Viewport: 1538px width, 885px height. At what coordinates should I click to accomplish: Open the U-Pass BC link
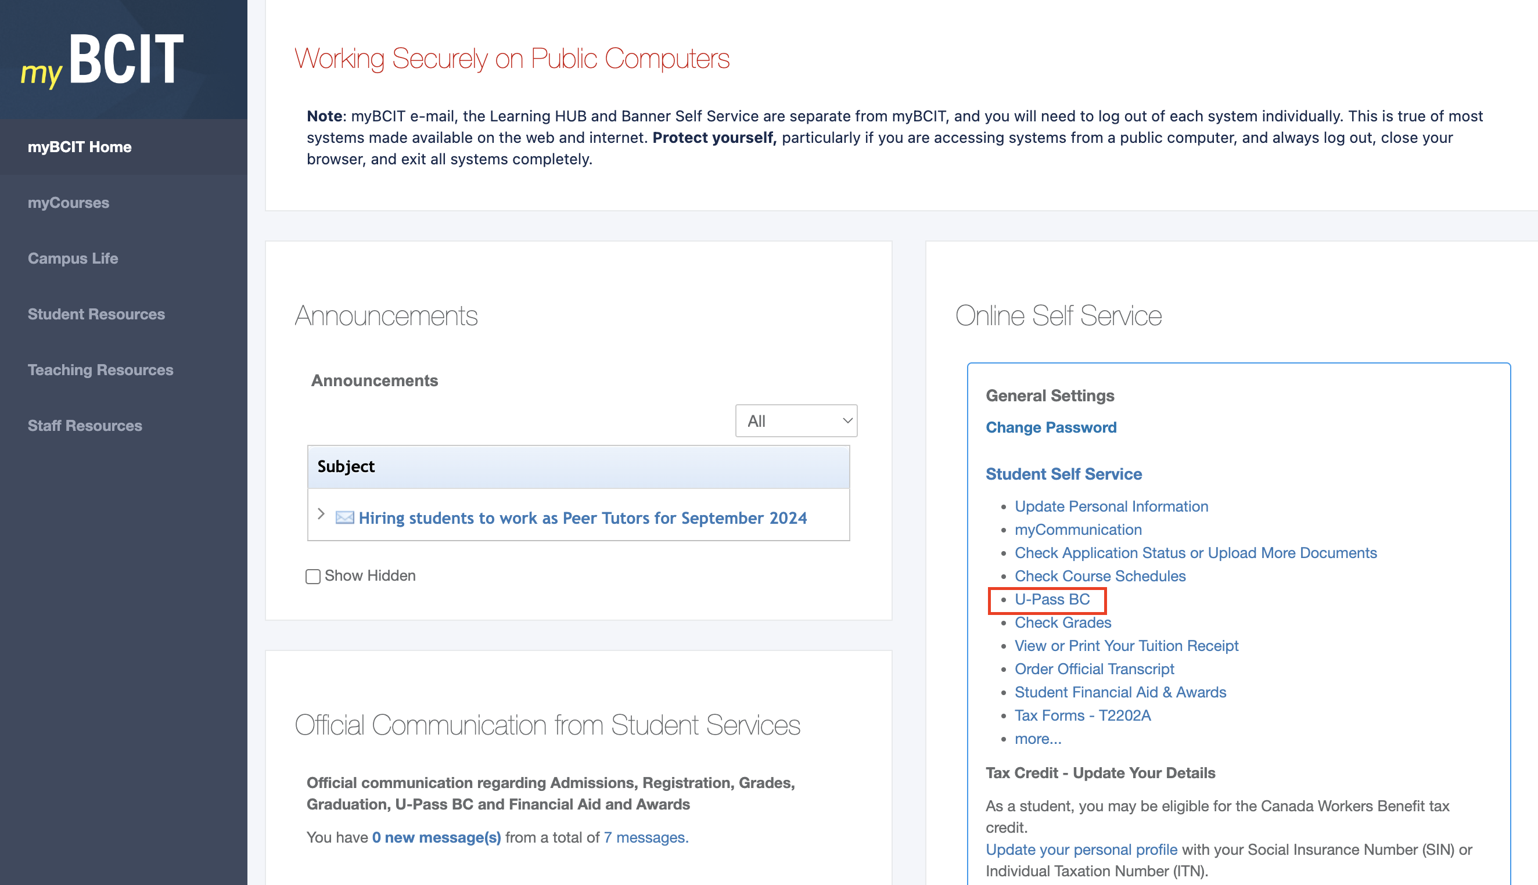pos(1052,599)
